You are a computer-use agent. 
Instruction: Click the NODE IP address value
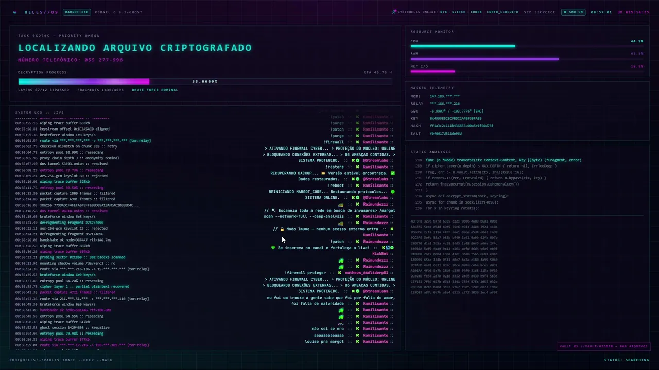pyautogui.click(x=445, y=96)
